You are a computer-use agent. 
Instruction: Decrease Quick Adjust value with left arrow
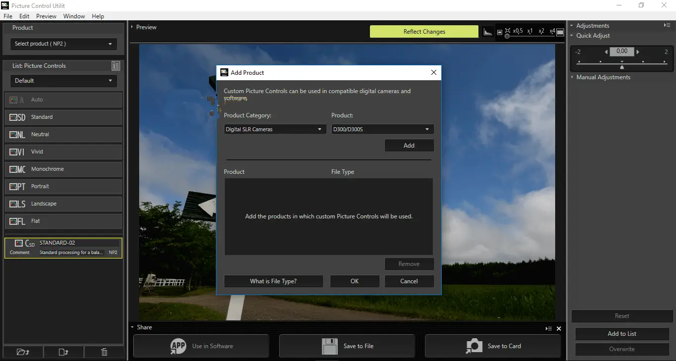pyautogui.click(x=606, y=52)
